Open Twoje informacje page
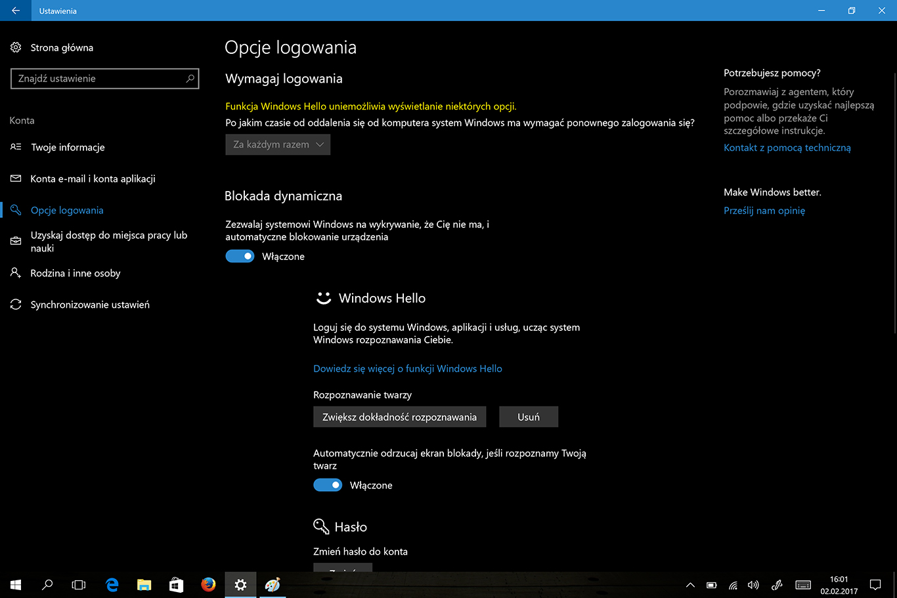The height and width of the screenshot is (598, 897). pos(68,147)
